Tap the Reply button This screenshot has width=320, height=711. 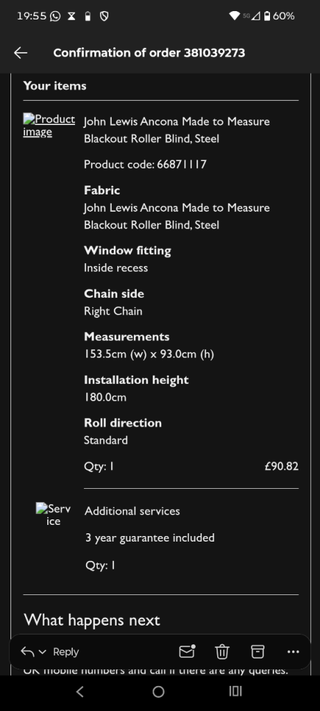66,651
